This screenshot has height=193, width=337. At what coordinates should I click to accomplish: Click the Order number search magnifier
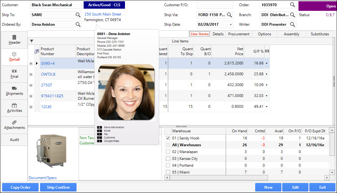click(x=292, y=5)
